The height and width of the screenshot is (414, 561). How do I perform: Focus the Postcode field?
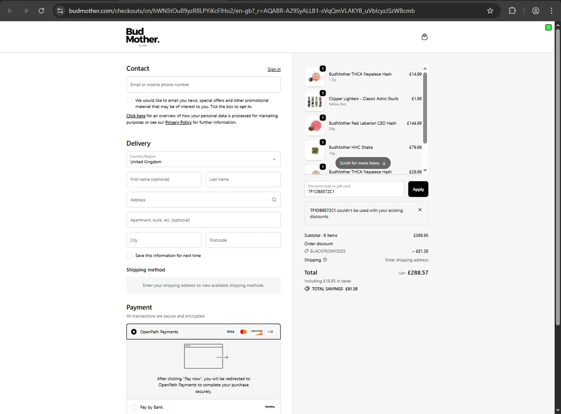click(243, 240)
